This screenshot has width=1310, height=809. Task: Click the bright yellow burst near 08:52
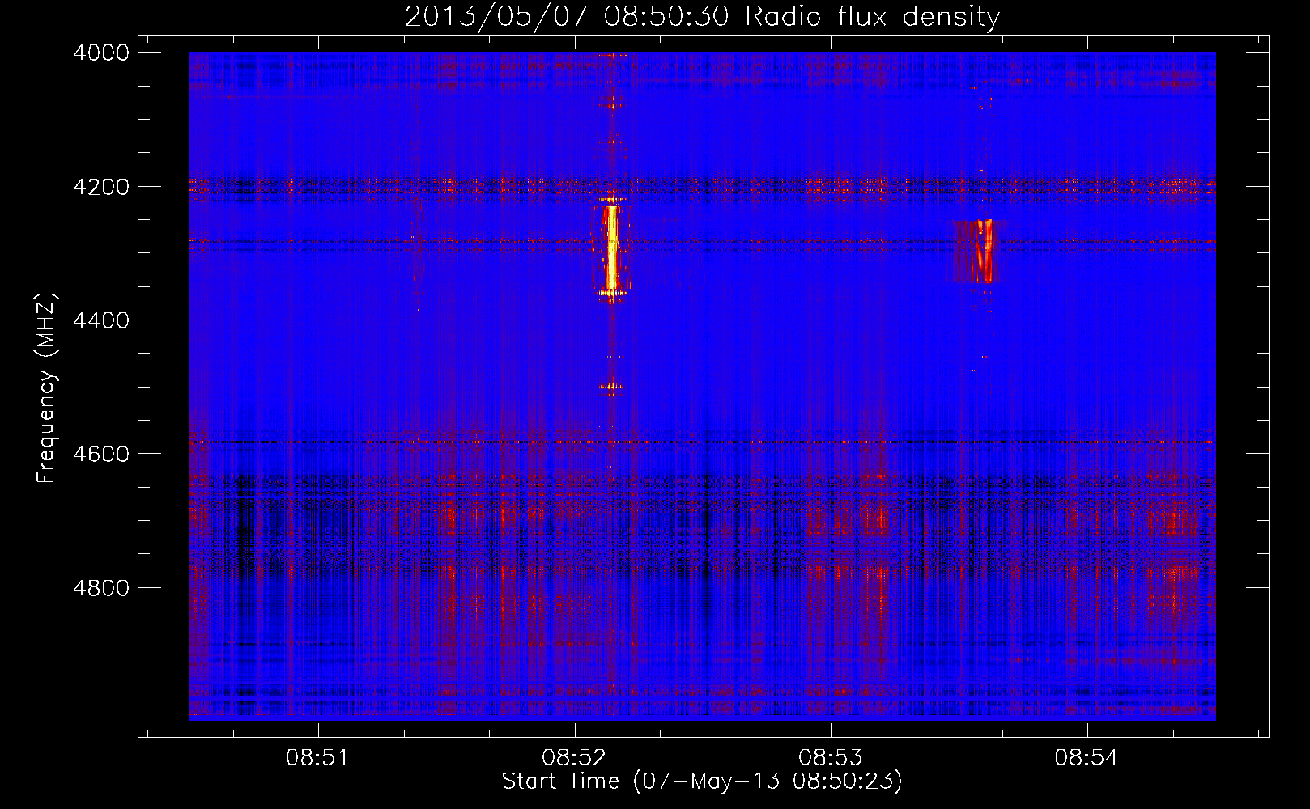(612, 249)
